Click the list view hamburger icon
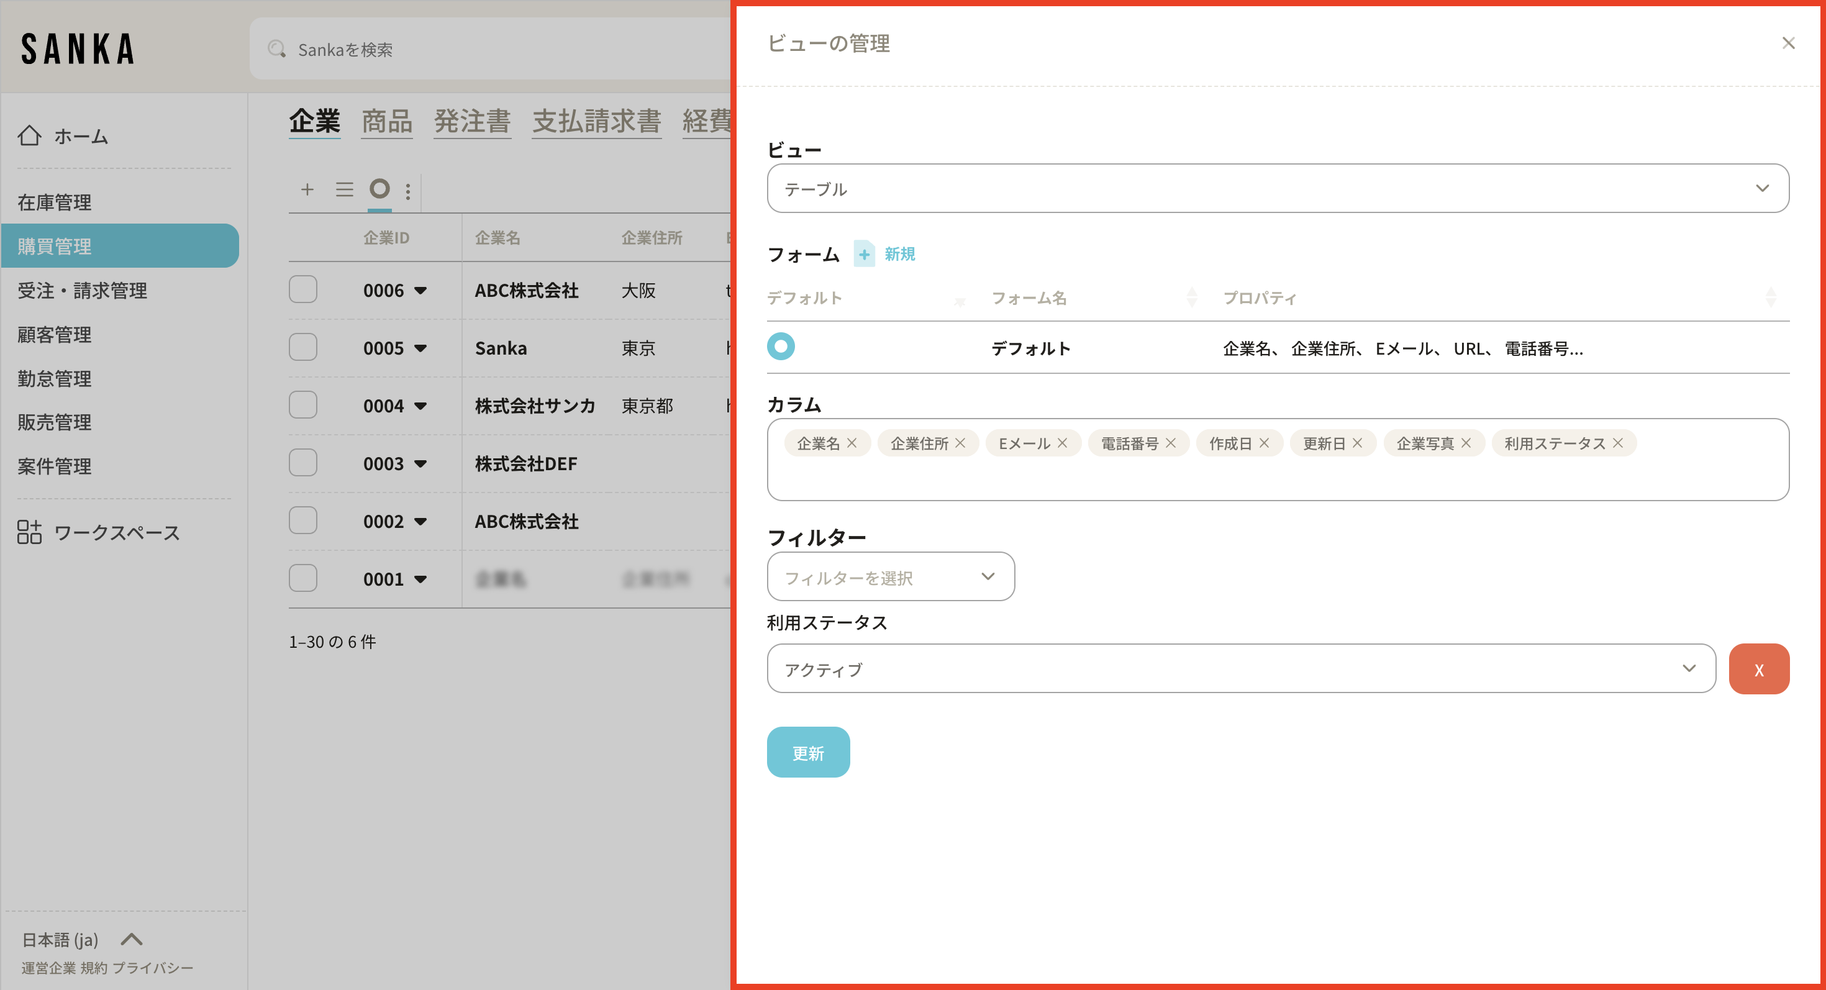Viewport: 1826px width, 990px height. coord(345,189)
